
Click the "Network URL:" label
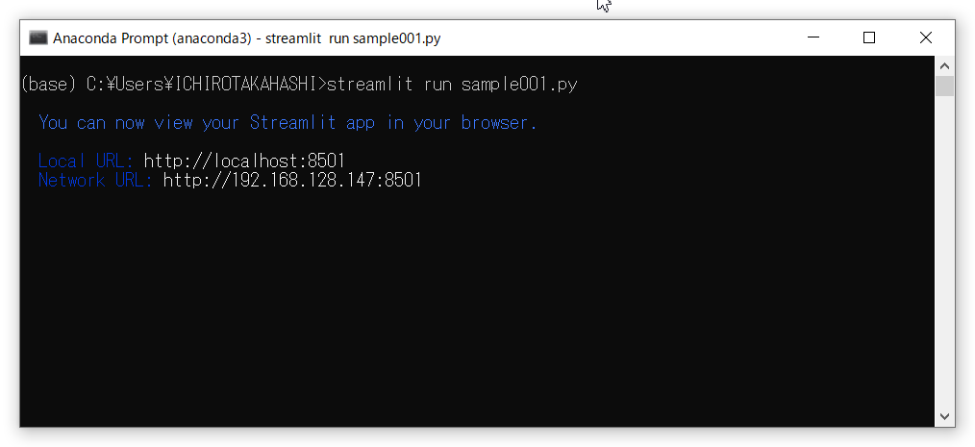[x=95, y=180]
